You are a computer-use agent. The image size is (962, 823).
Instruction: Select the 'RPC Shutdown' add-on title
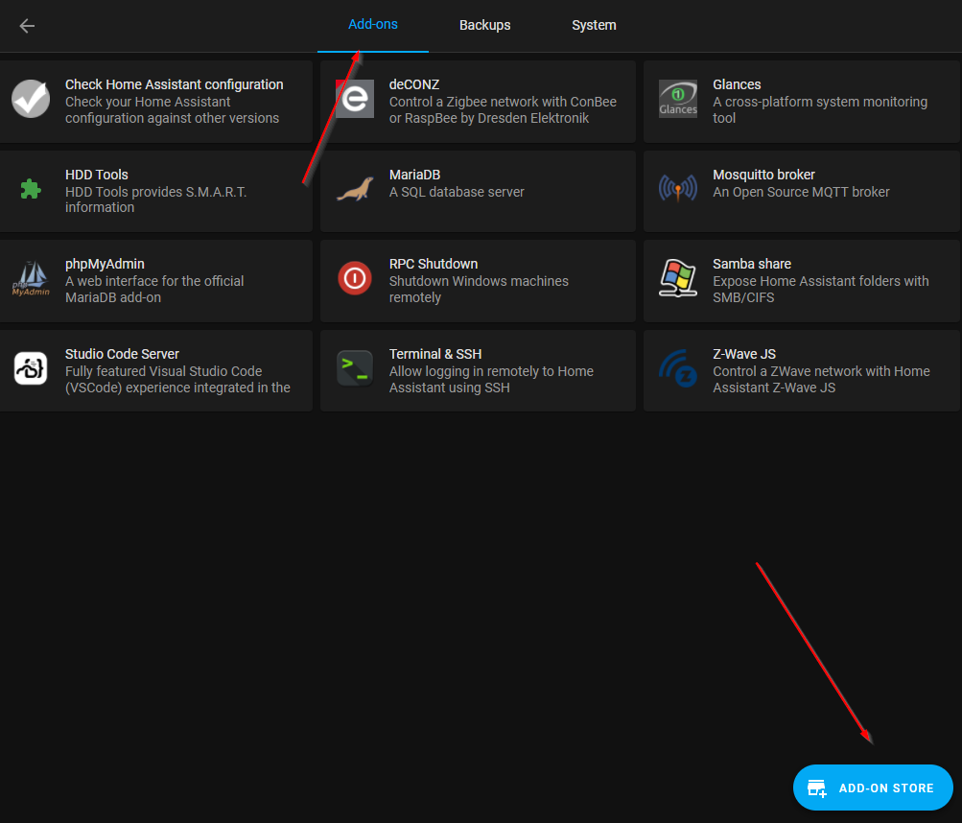(434, 264)
